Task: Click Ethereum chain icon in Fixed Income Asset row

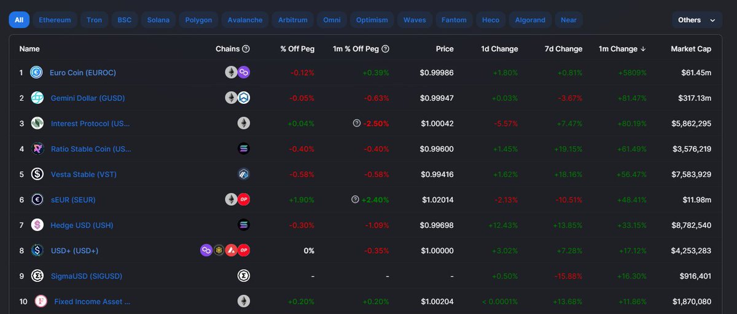Action: click(244, 301)
